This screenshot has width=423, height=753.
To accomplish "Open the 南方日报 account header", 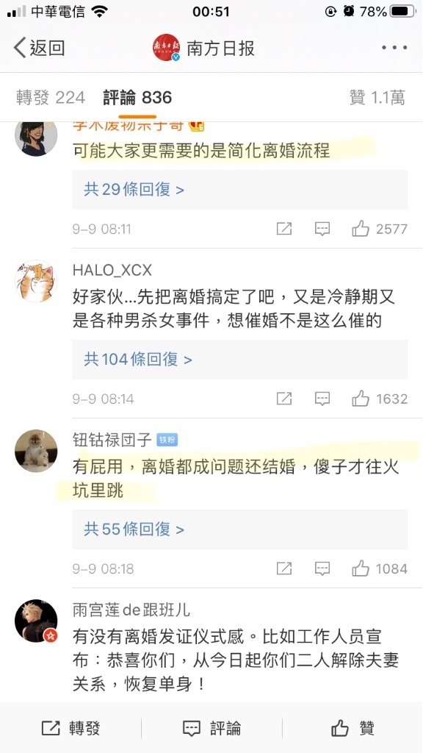I will point(204,48).
